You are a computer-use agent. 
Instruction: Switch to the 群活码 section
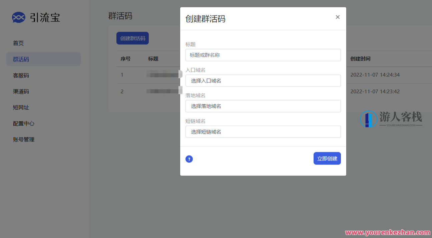21,59
